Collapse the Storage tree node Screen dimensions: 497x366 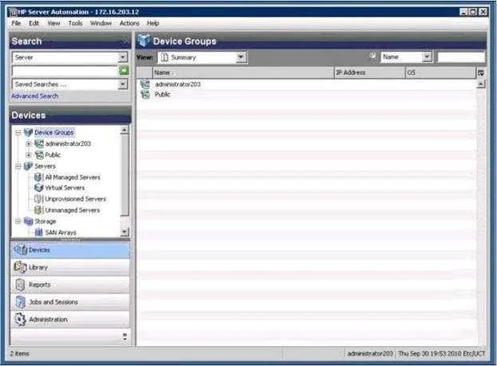click(x=18, y=221)
